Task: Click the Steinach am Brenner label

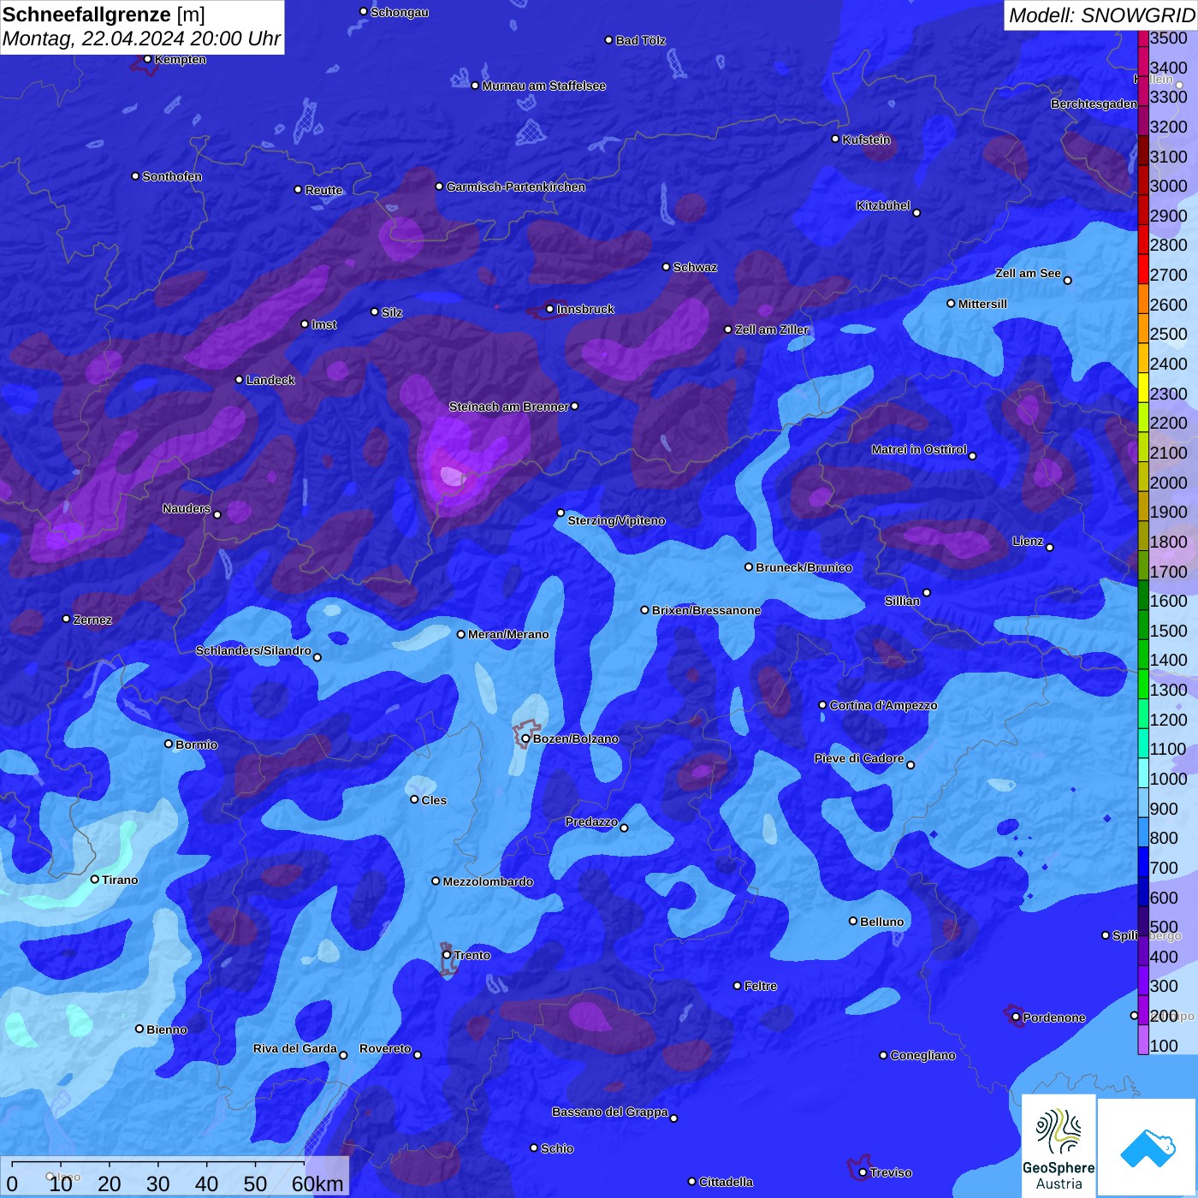Action: tap(508, 406)
